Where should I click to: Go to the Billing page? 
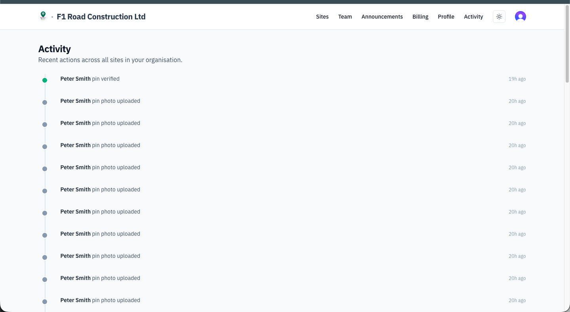pyautogui.click(x=420, y=17)
